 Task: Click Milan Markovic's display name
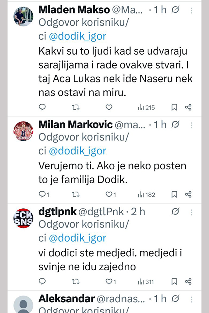click(x=75, y=125)
